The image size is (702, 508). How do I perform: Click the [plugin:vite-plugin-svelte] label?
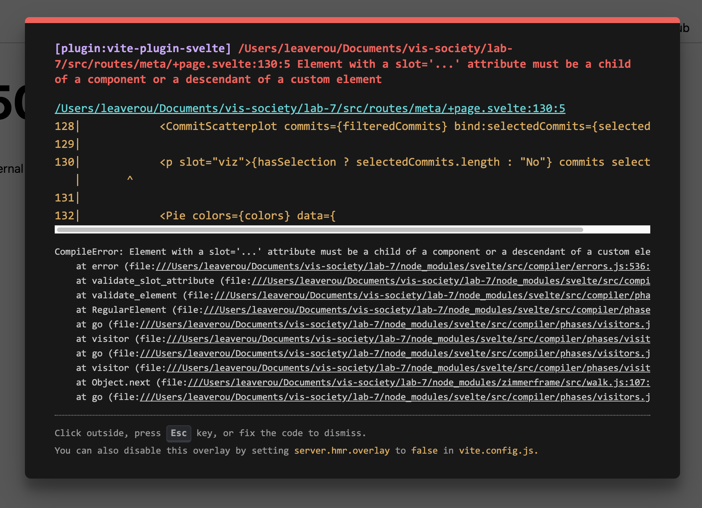pos(143,48)
